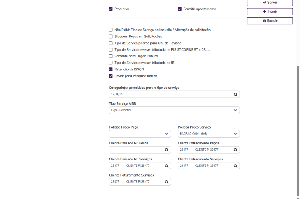Screen dimensions: 302x202
Task: Enable Bloquear Peças em Solicitações
Action: click(111, 36)
